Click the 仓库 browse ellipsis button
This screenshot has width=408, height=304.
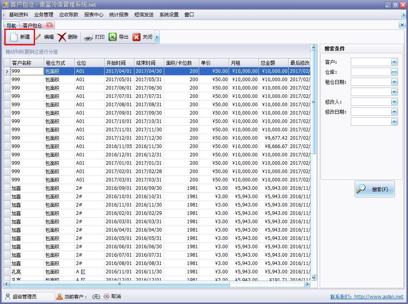[x=394, y=72]
